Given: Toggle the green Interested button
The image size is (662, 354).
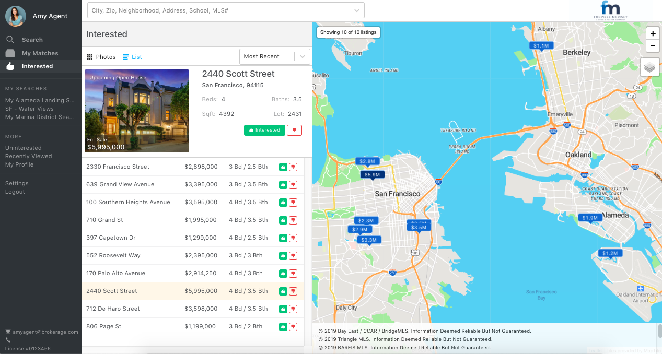Looking at the screenshot, I should 264,130.
